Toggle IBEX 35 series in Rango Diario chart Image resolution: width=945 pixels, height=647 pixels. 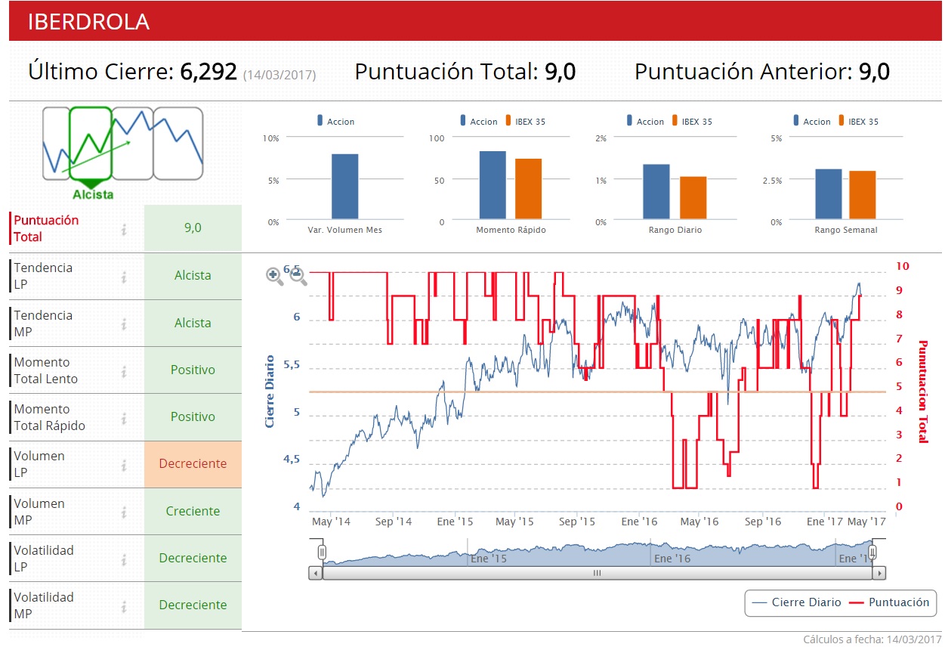691,121
